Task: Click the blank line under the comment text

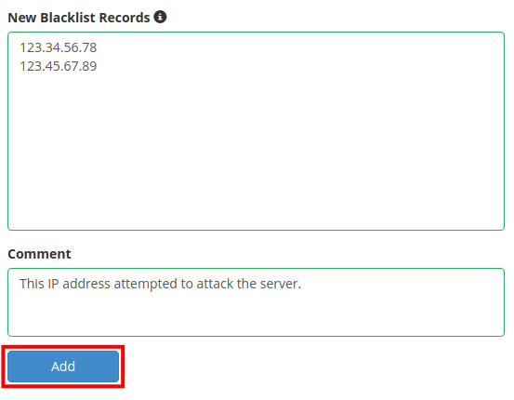Action: tap(256, 313)
